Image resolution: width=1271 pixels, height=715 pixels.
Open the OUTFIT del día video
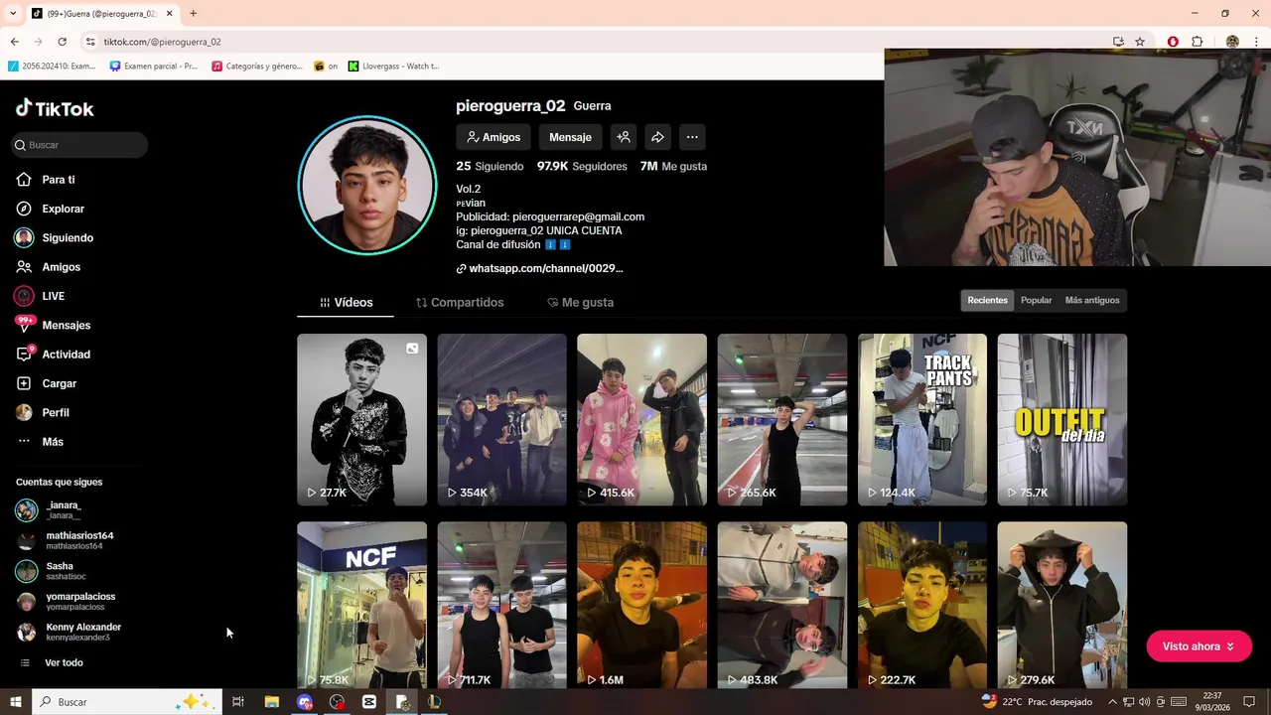[x=1062, y=419]
